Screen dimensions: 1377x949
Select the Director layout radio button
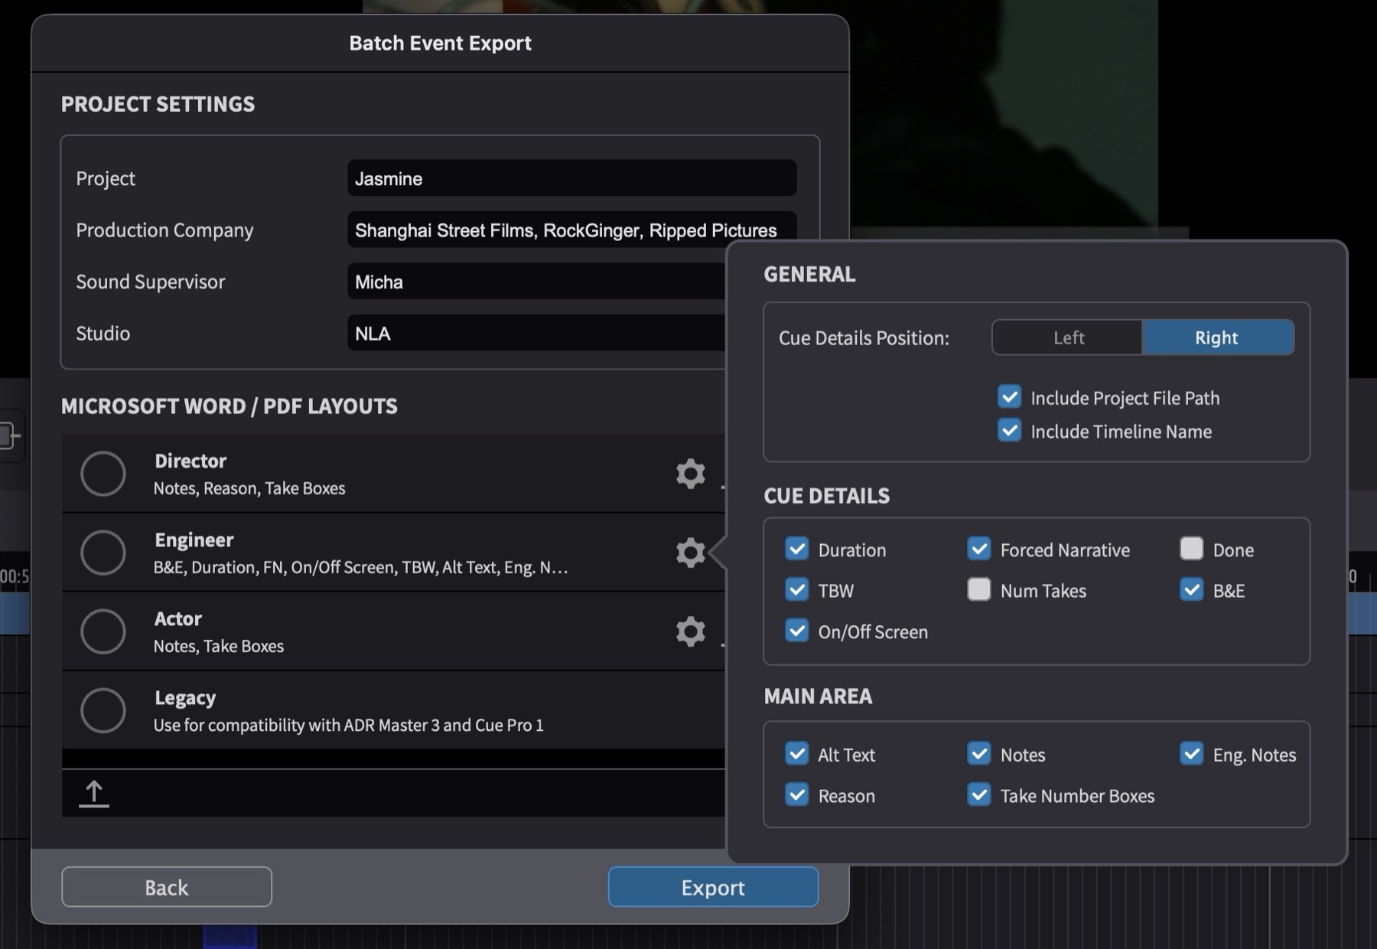point(103,474)
